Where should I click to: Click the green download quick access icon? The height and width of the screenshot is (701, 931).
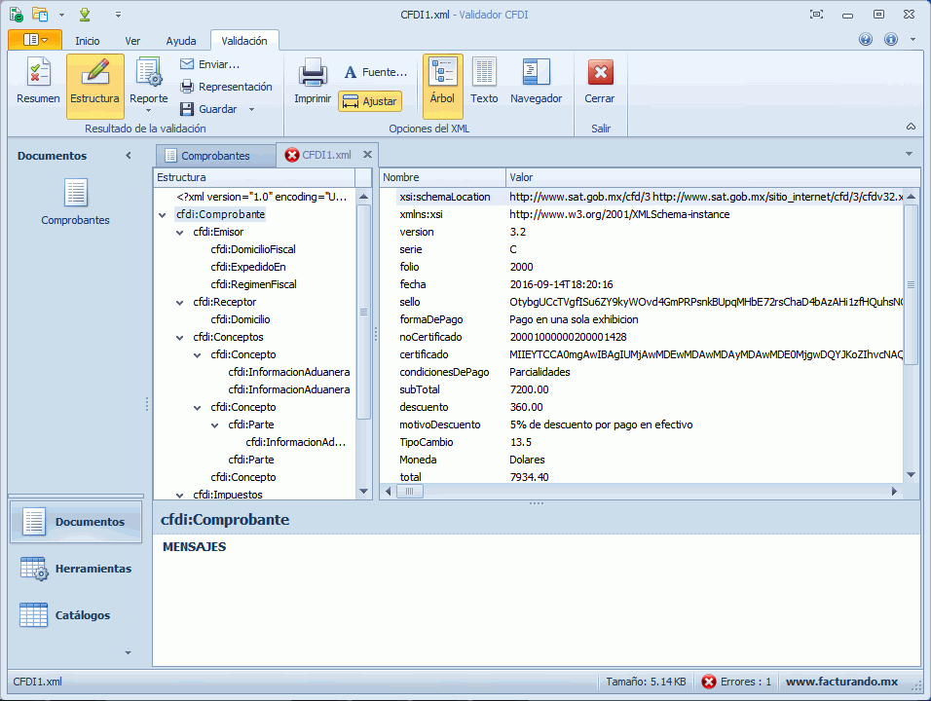click(85, 15)
